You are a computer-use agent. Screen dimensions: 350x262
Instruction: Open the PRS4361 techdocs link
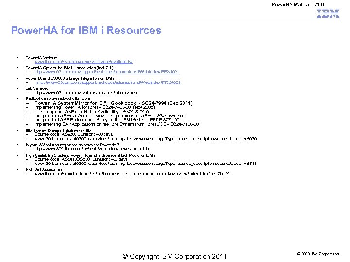(108, 82)
